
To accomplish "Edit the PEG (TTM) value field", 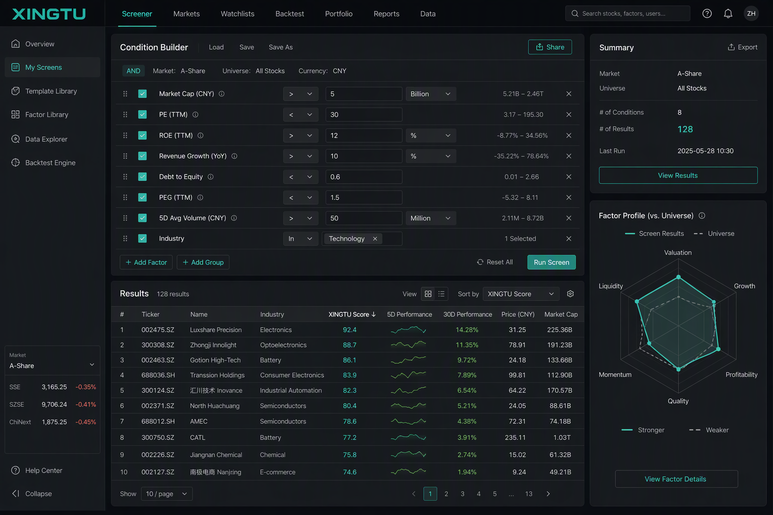I will (364, 198).
